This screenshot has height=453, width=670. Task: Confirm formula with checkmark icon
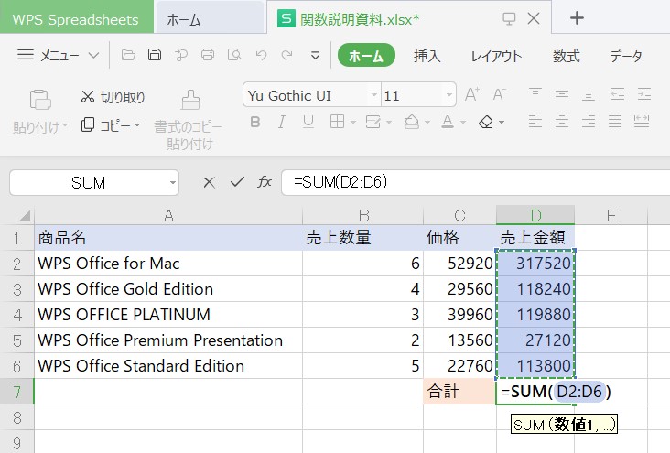tap(237, 182)
